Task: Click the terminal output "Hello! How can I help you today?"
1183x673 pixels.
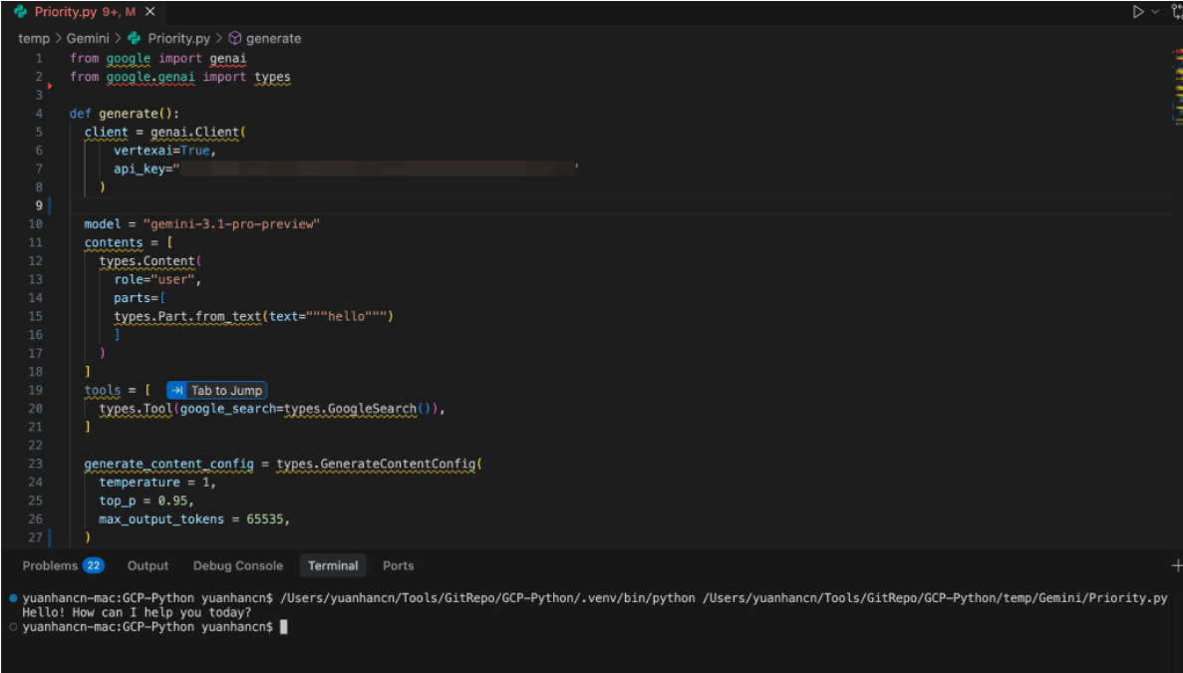Action: click(137, 612)
